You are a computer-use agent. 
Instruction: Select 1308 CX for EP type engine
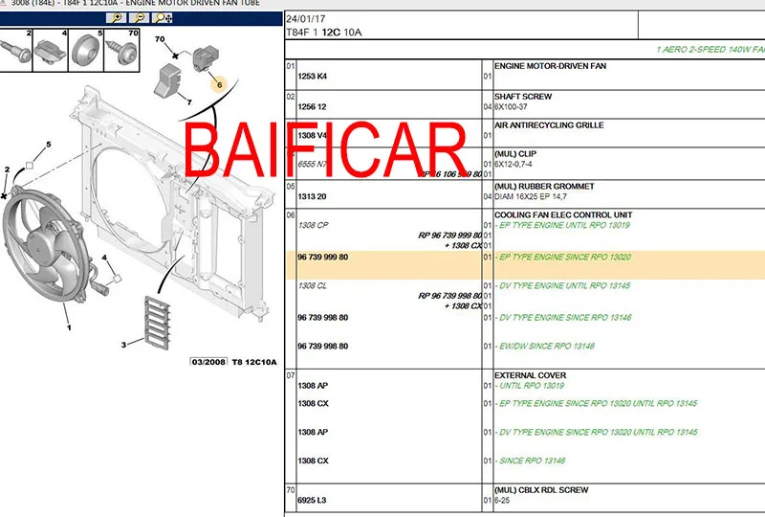click(314, 404)
